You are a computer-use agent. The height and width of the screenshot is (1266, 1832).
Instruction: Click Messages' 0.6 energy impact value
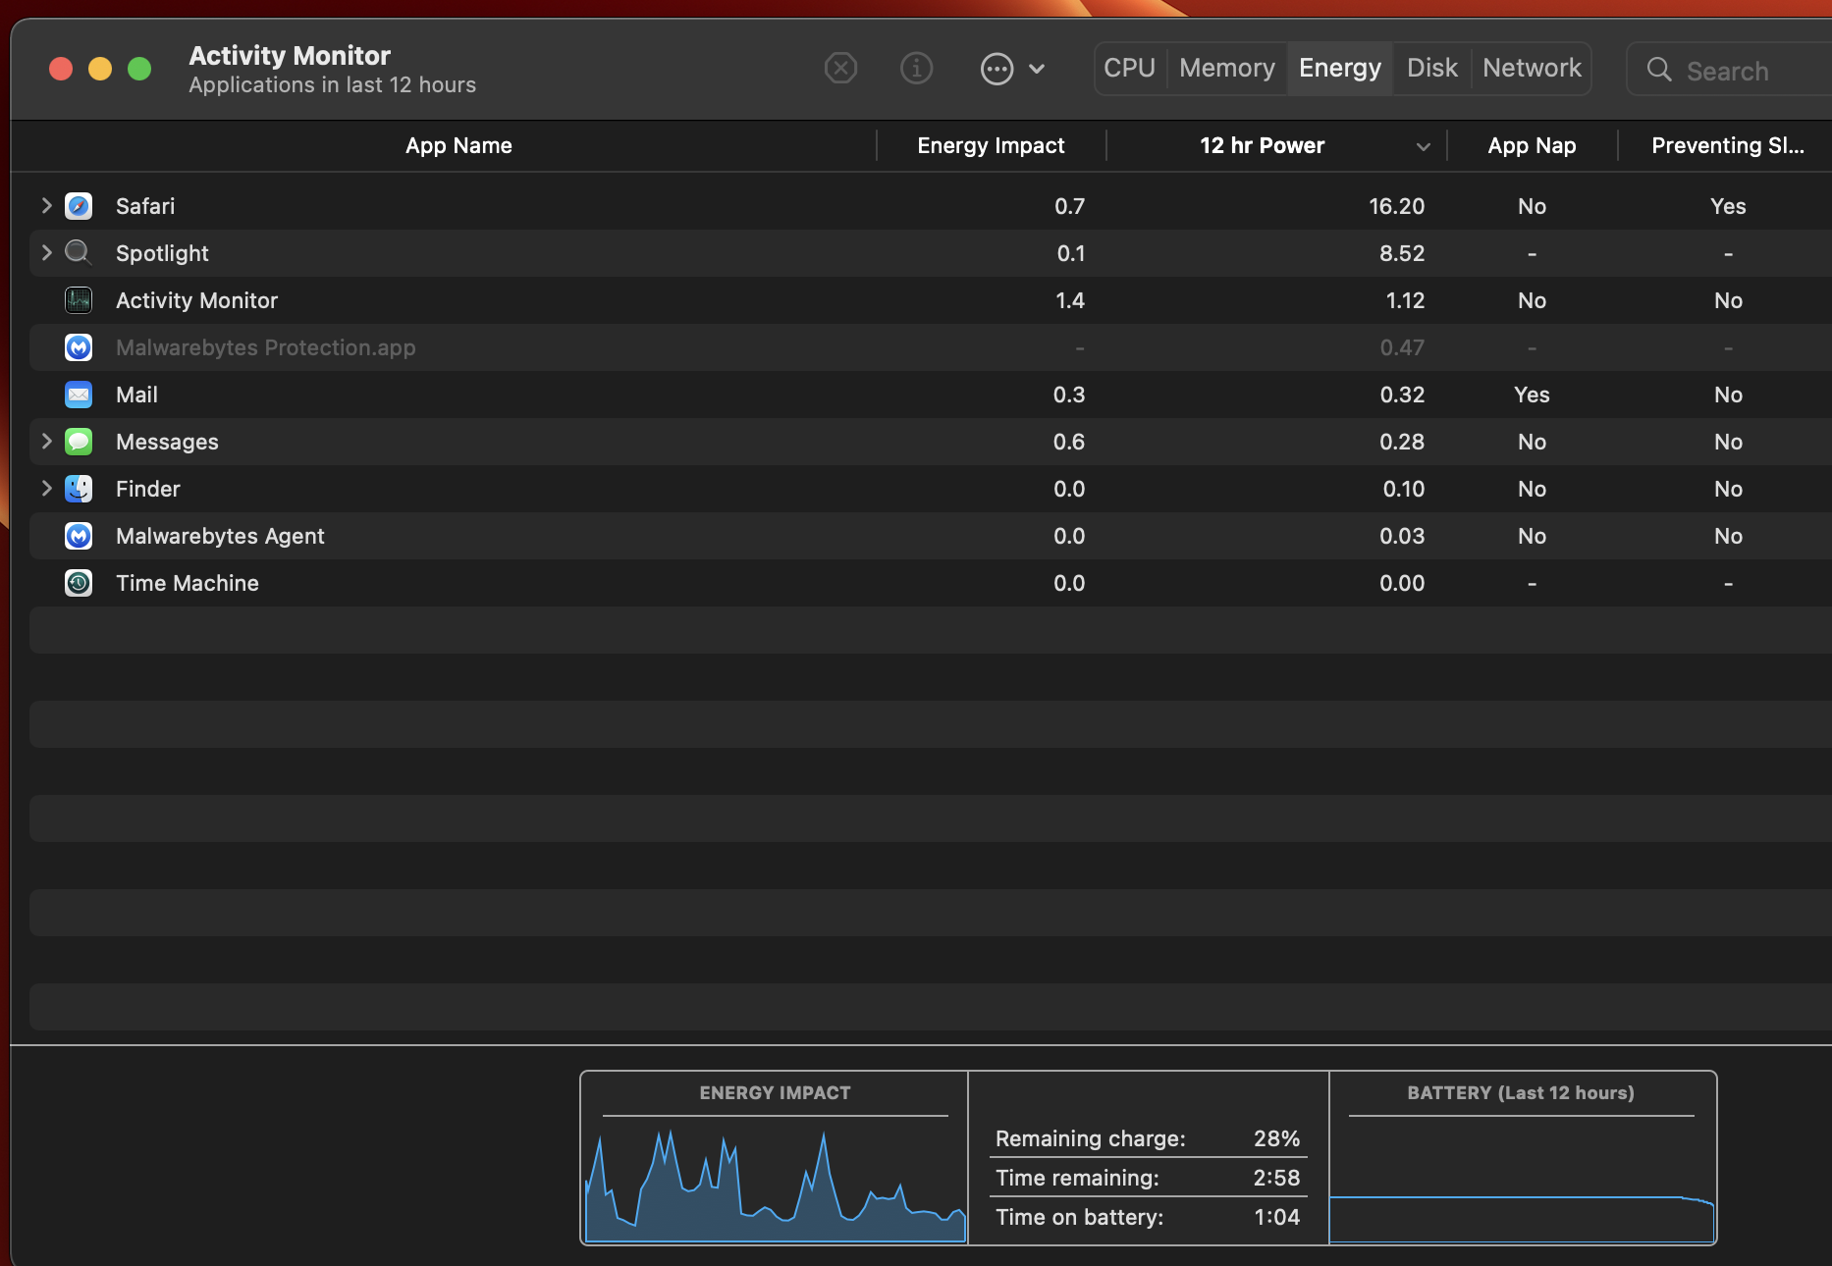tap(1069, 442)
